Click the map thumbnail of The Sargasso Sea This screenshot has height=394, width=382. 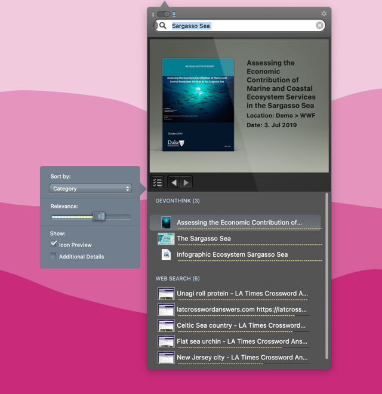point(166,239)
